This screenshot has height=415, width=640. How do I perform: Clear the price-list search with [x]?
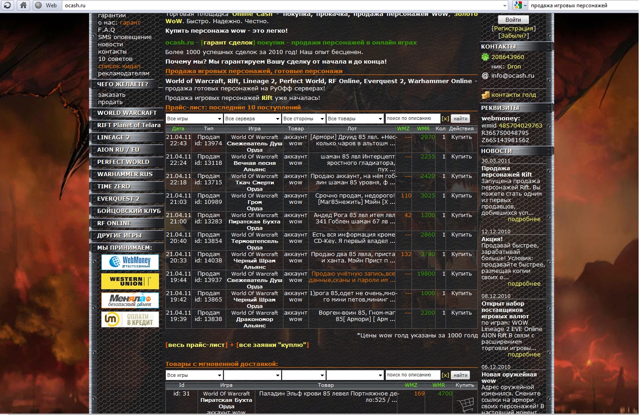click(x=445, y=119)
